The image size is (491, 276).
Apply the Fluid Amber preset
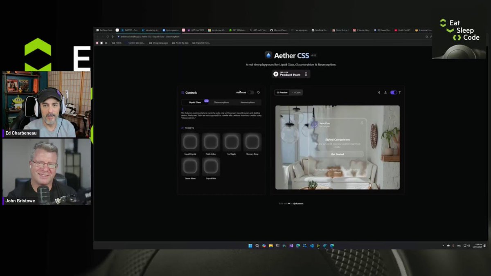[211, 142]
